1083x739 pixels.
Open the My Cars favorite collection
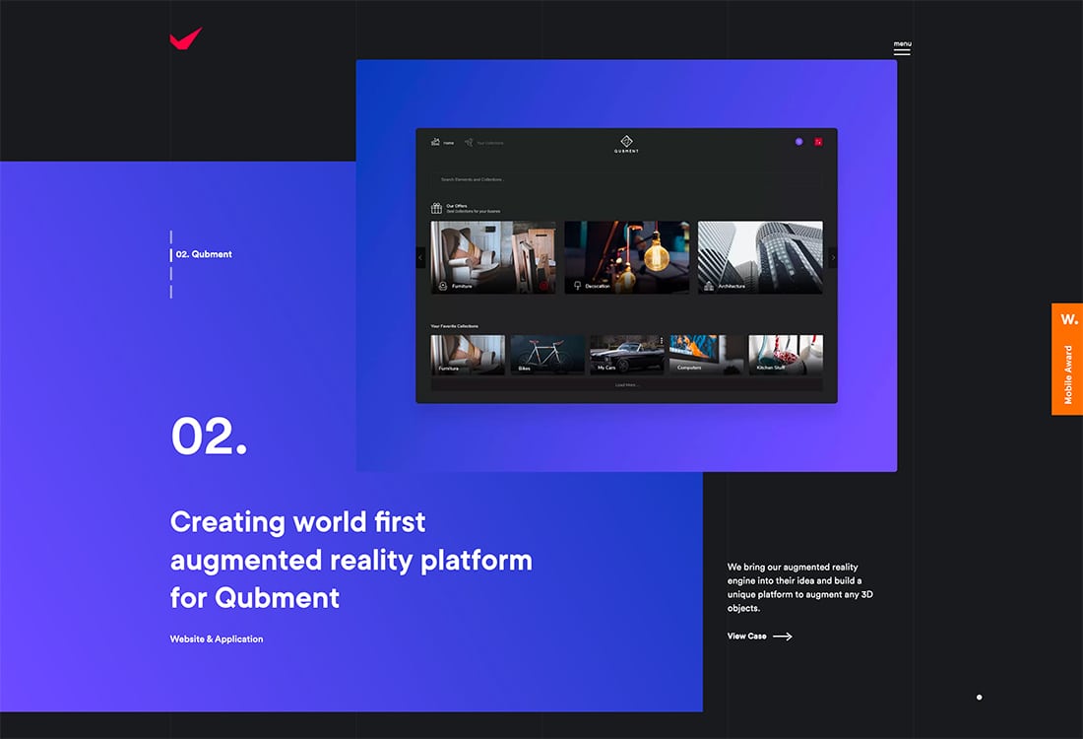[x=626, y=355]
